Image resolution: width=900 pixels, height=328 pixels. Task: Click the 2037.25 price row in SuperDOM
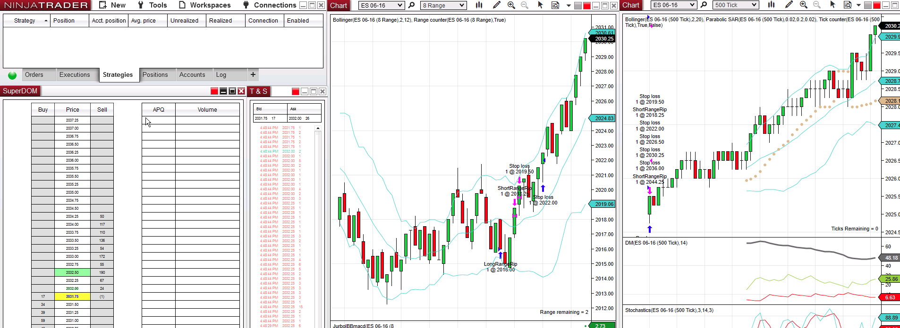click(72, 120)
